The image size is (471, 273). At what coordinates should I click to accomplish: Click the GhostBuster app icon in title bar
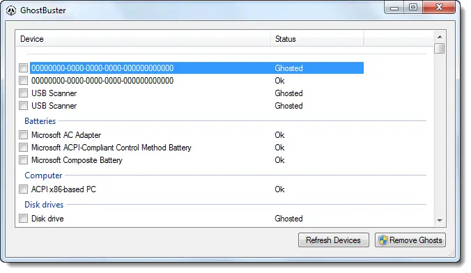pyautogui.click(x=11, y=10)
